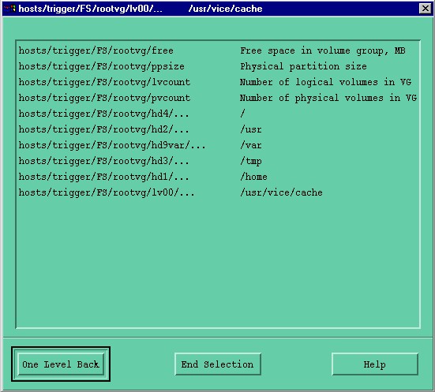Click the End Selection button
The image size is (435, 392).
218,364
